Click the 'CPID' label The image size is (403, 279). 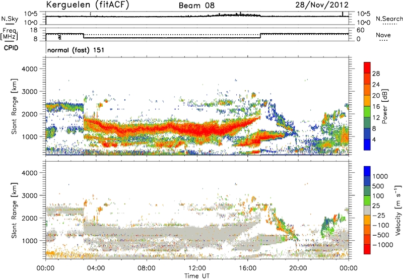tap(11, 48)
